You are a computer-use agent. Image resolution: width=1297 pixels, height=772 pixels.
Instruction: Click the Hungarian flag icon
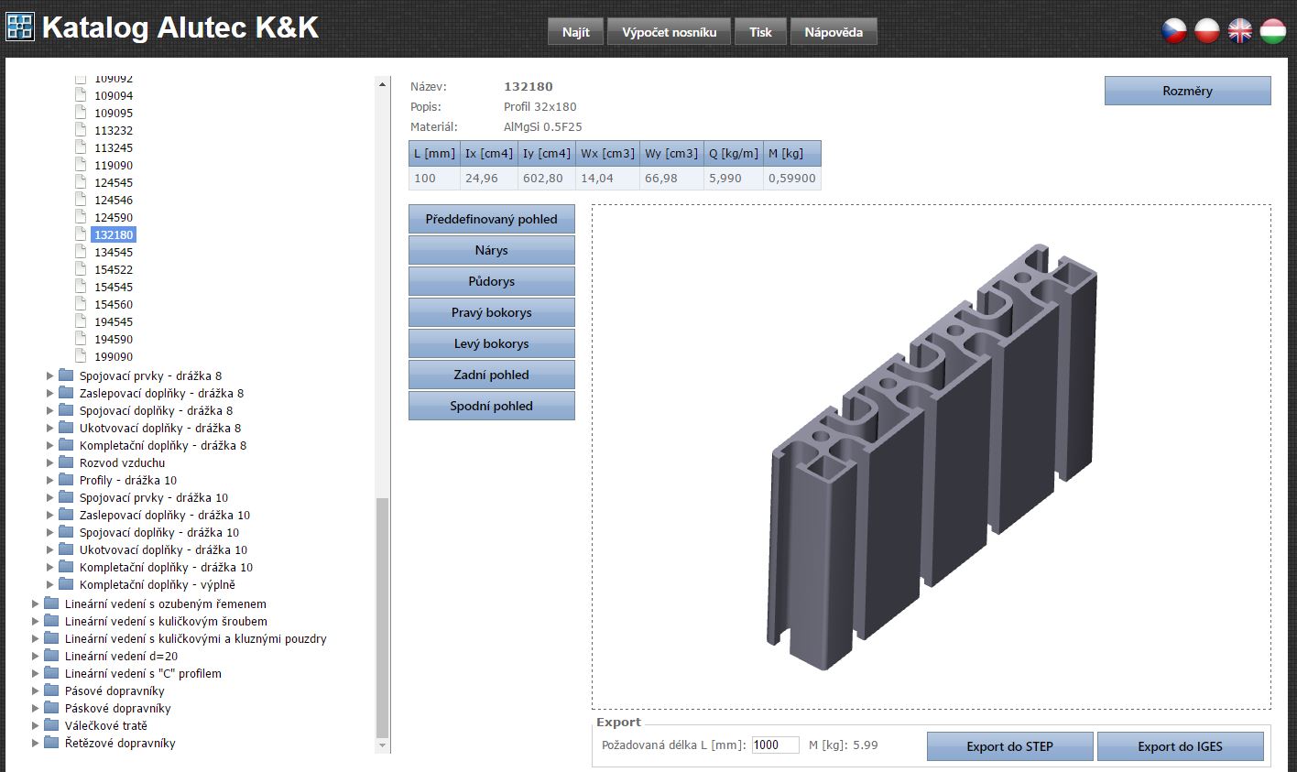pyautogui.click(x=1272, y=31)
